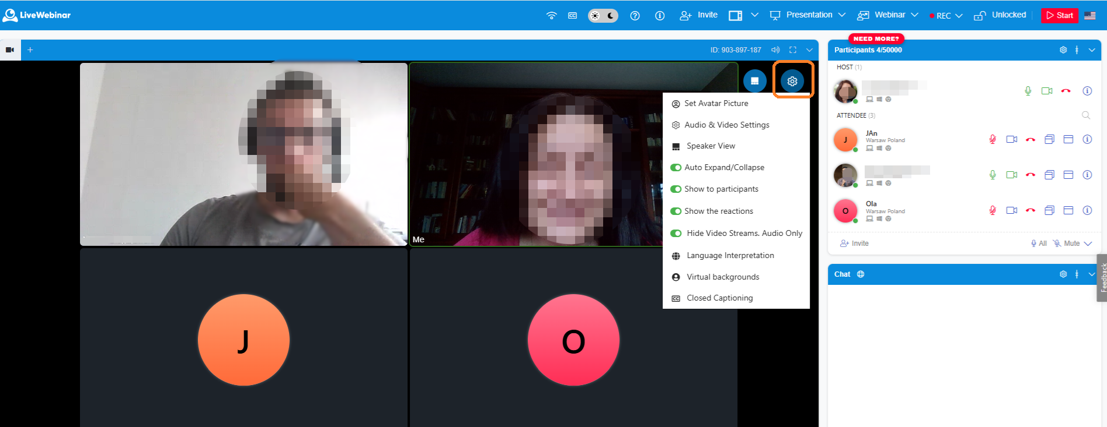Screen dimensions: 1107x427
Task: Click the host's red hang-up icon
Action: point(1066,91)
